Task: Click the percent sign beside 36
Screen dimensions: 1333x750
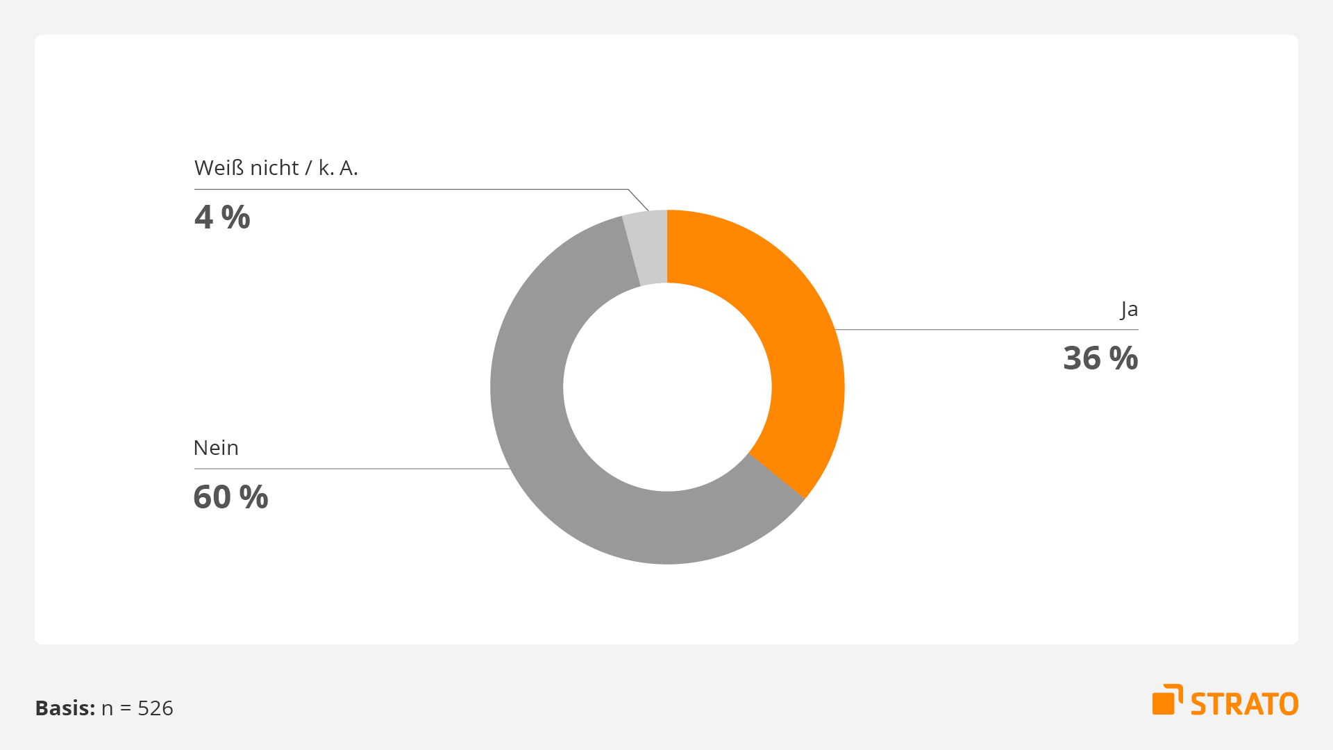Action: pyautogui.click(x=1123, y=358)
